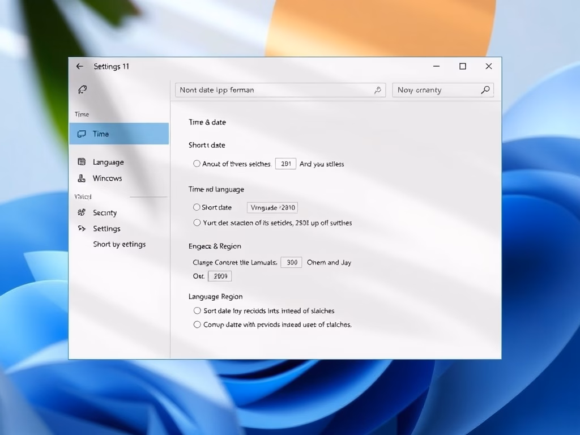Click the Wincows sidebar icon
Viewport: 580px width, 435px height.
point(82,178)
